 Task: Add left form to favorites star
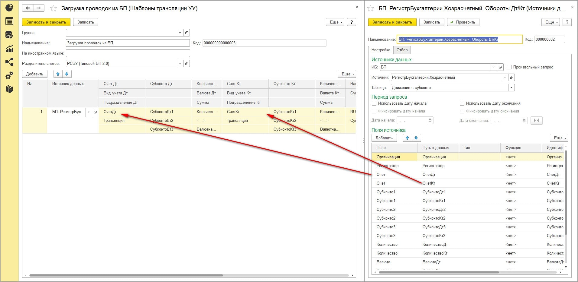click(x=54, y=8)
